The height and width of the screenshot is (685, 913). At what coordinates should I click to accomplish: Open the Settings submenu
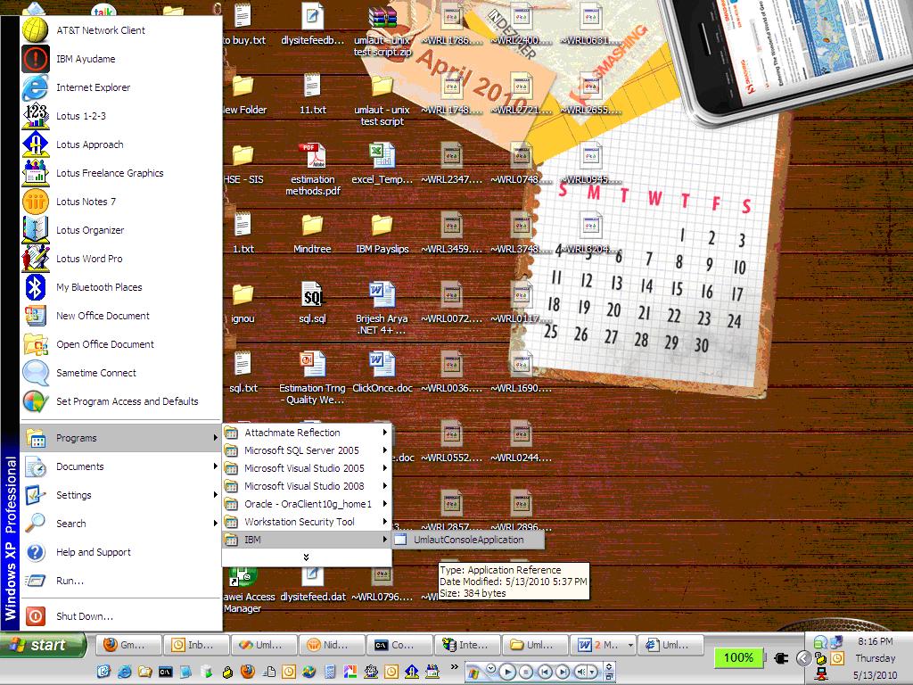[x=121, y=495]
